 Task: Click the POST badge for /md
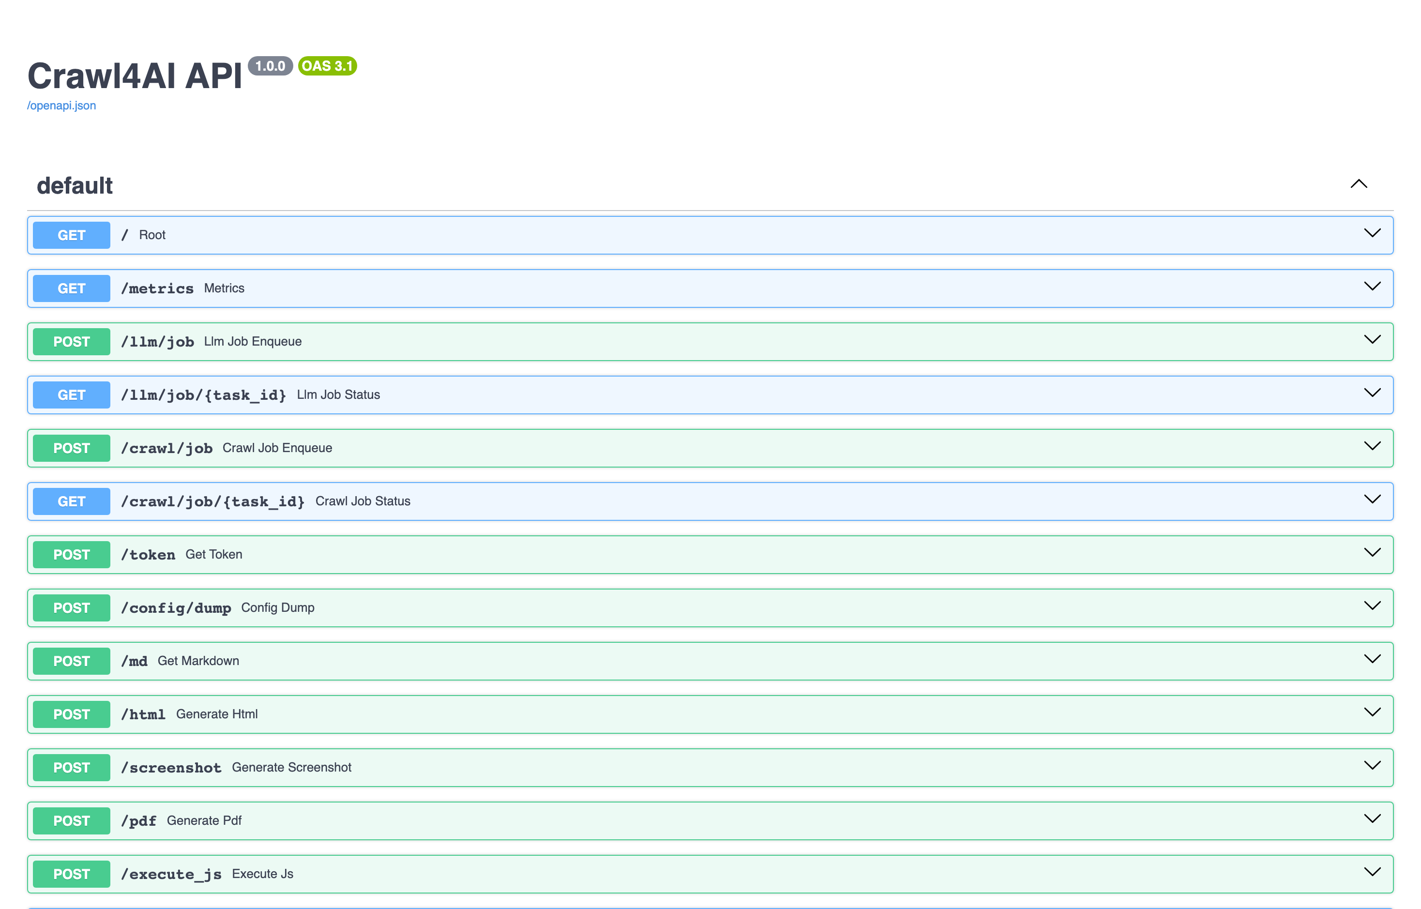click(x=72, y=661)
